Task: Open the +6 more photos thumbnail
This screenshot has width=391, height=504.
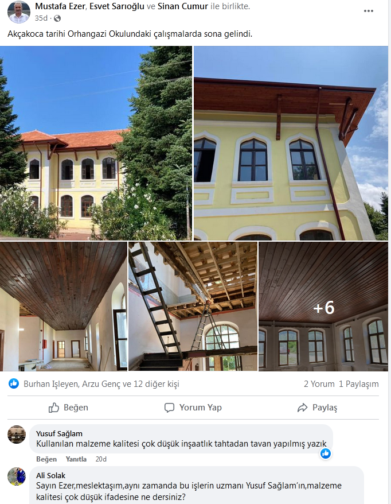Action: point(323,307)
